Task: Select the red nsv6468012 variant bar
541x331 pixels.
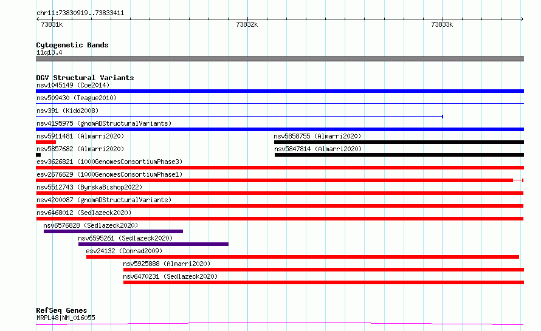Action: point(280,219)
